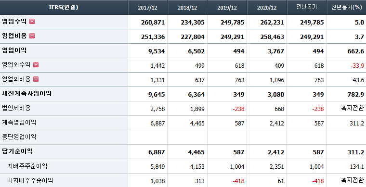Image resolution: width=366 pixels, height=187 pixels.
Task: Select the 전년동기(%) column header
Action: [347, 7]
